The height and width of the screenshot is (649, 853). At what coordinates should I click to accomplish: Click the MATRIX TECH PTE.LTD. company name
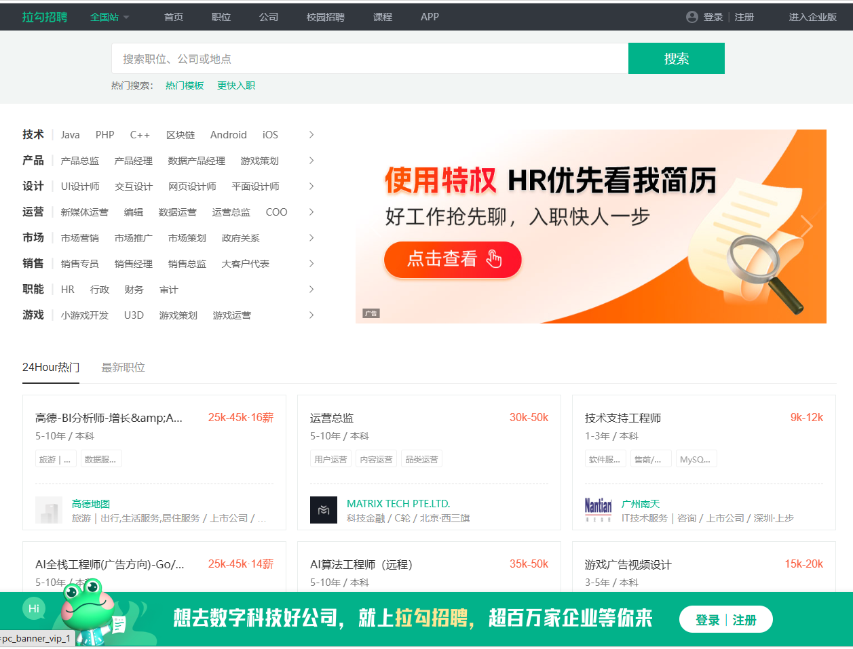click(x=398, y=504)
